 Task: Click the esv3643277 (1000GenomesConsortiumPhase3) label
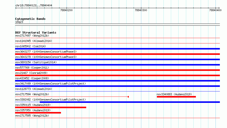(46, 52)
